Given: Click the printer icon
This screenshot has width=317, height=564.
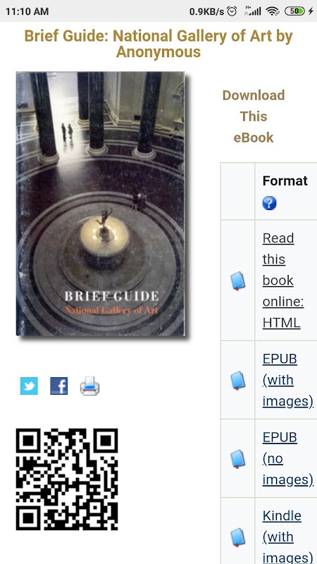Looking at the screenshot, I should (x=90, y=386).
